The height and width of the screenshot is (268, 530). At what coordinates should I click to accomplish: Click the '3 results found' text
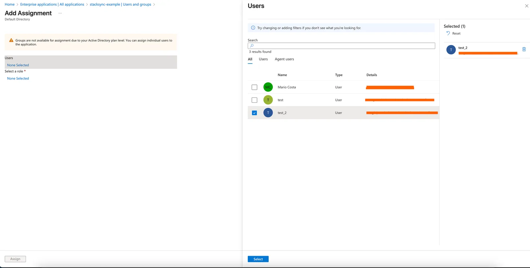pos(260,52)
